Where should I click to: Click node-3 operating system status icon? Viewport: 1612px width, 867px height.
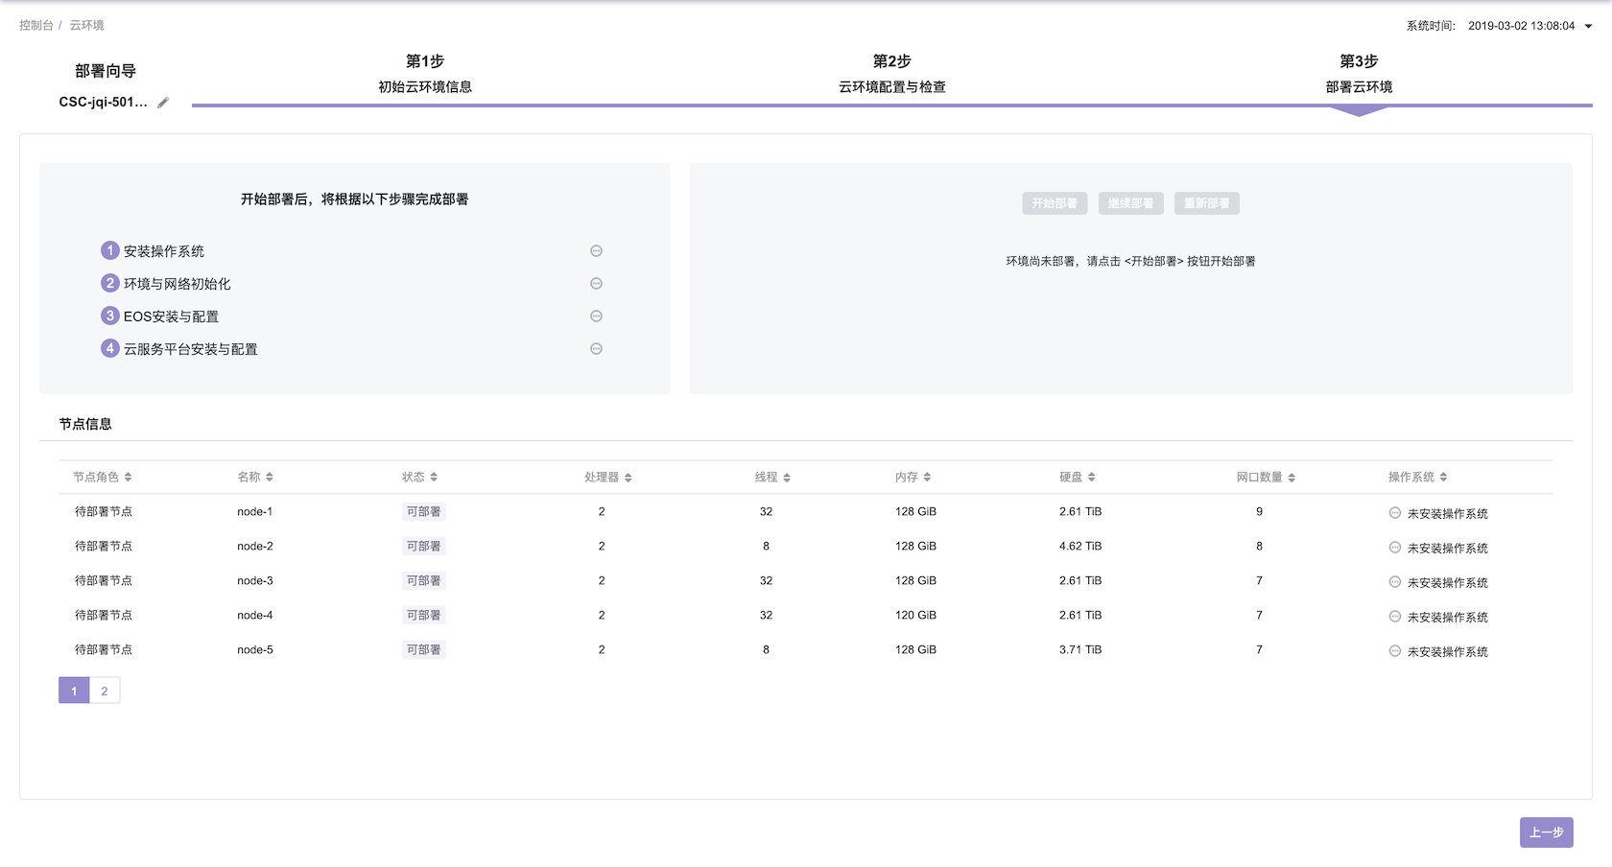click(x=1395, y=582)
